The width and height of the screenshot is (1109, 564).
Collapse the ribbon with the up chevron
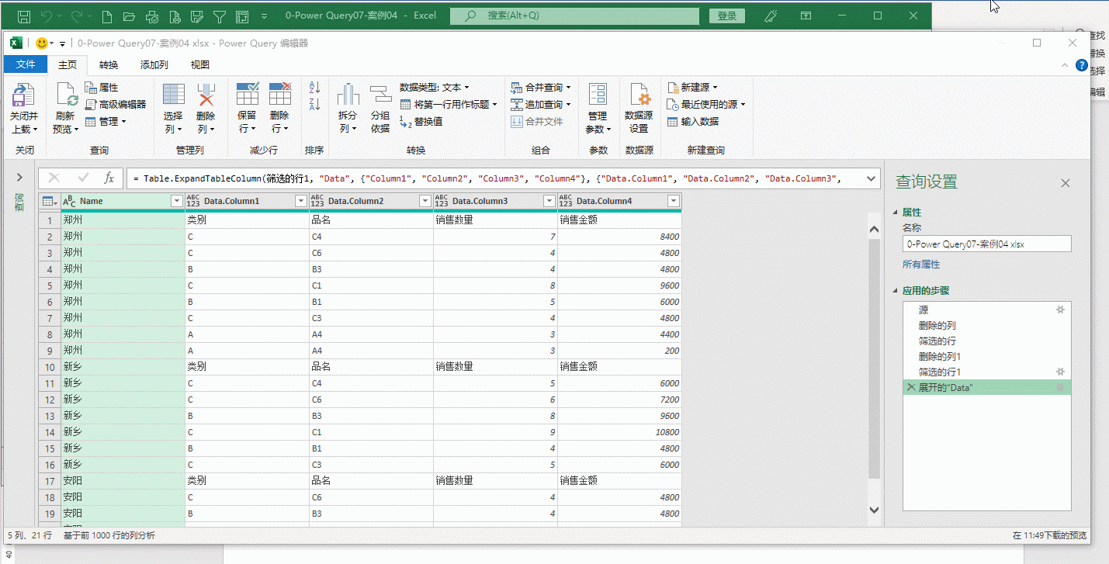1063,65
